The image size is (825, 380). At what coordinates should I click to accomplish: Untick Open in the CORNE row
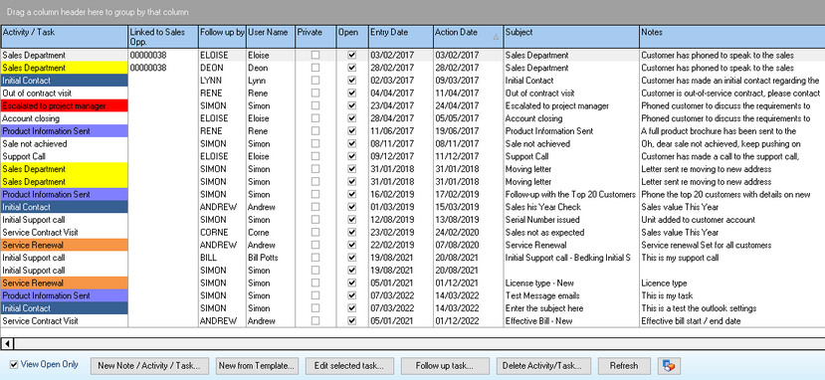[352, 233]
